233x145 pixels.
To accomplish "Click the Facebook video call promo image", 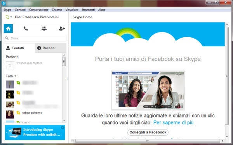I will 148,91.
